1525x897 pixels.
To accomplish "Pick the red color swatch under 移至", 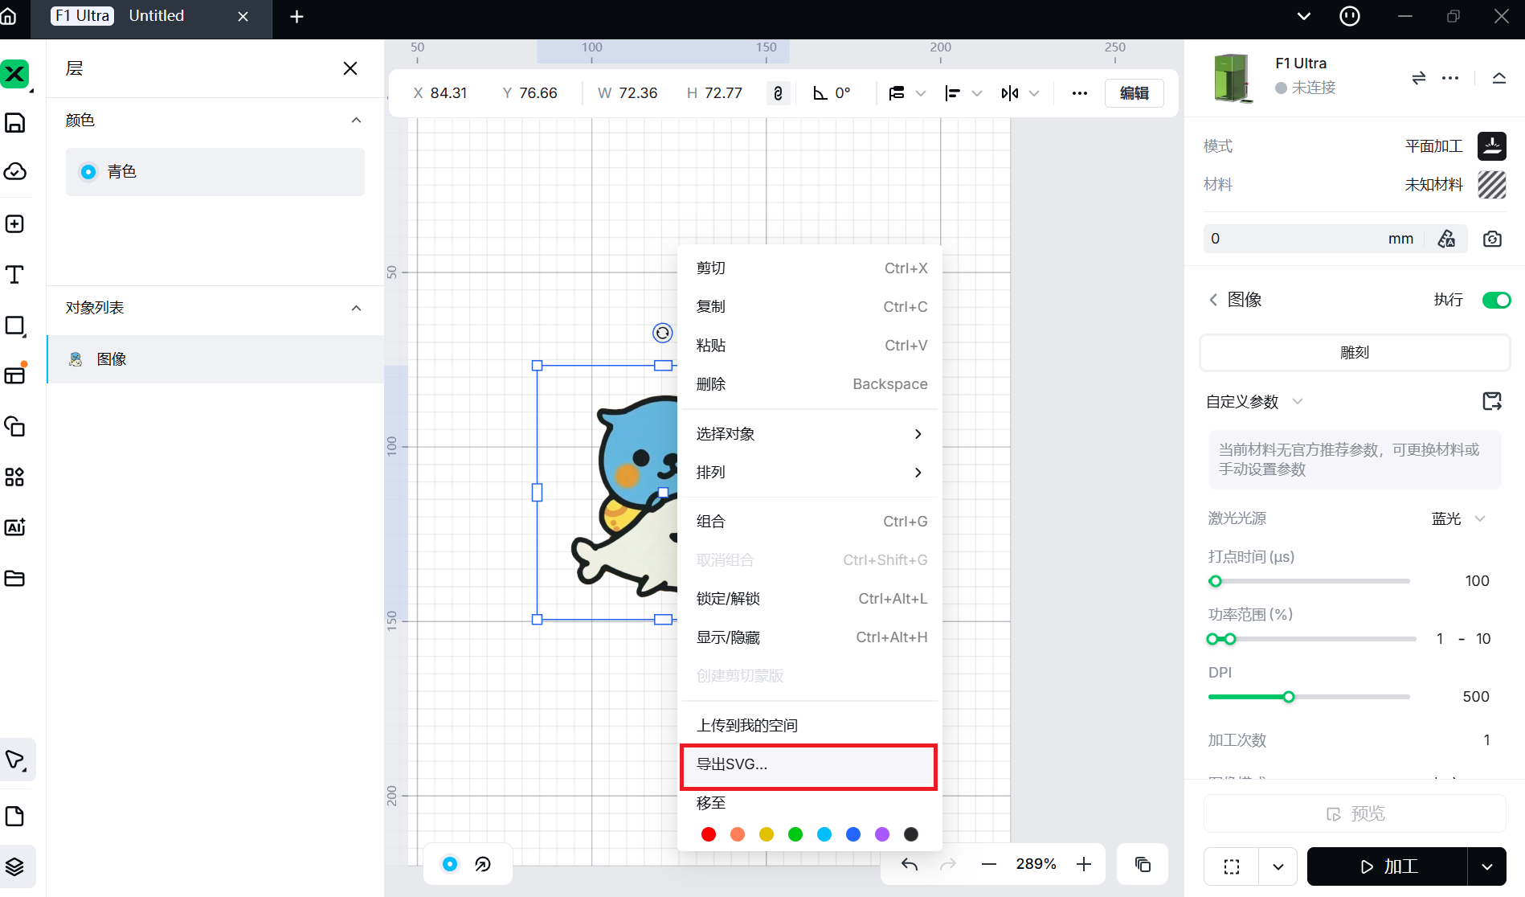I will [708, 834].
